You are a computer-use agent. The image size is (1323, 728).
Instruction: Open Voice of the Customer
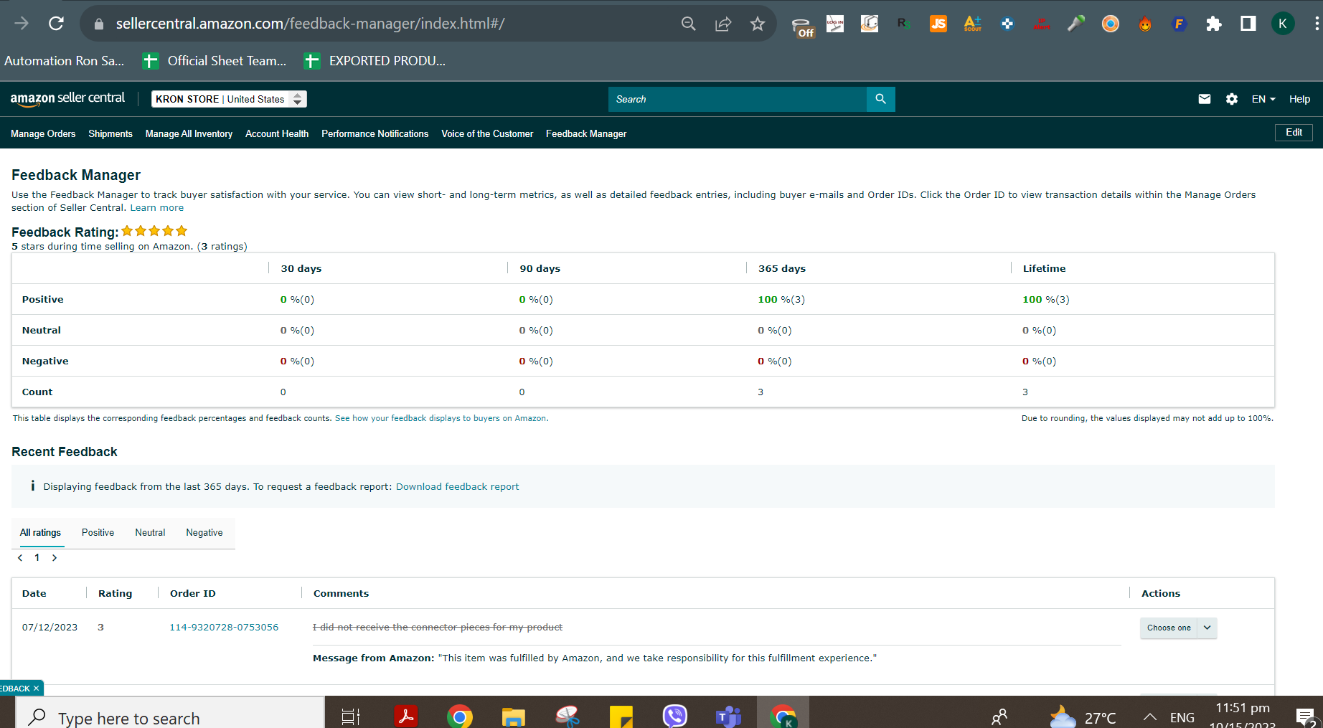coord(487,133)
